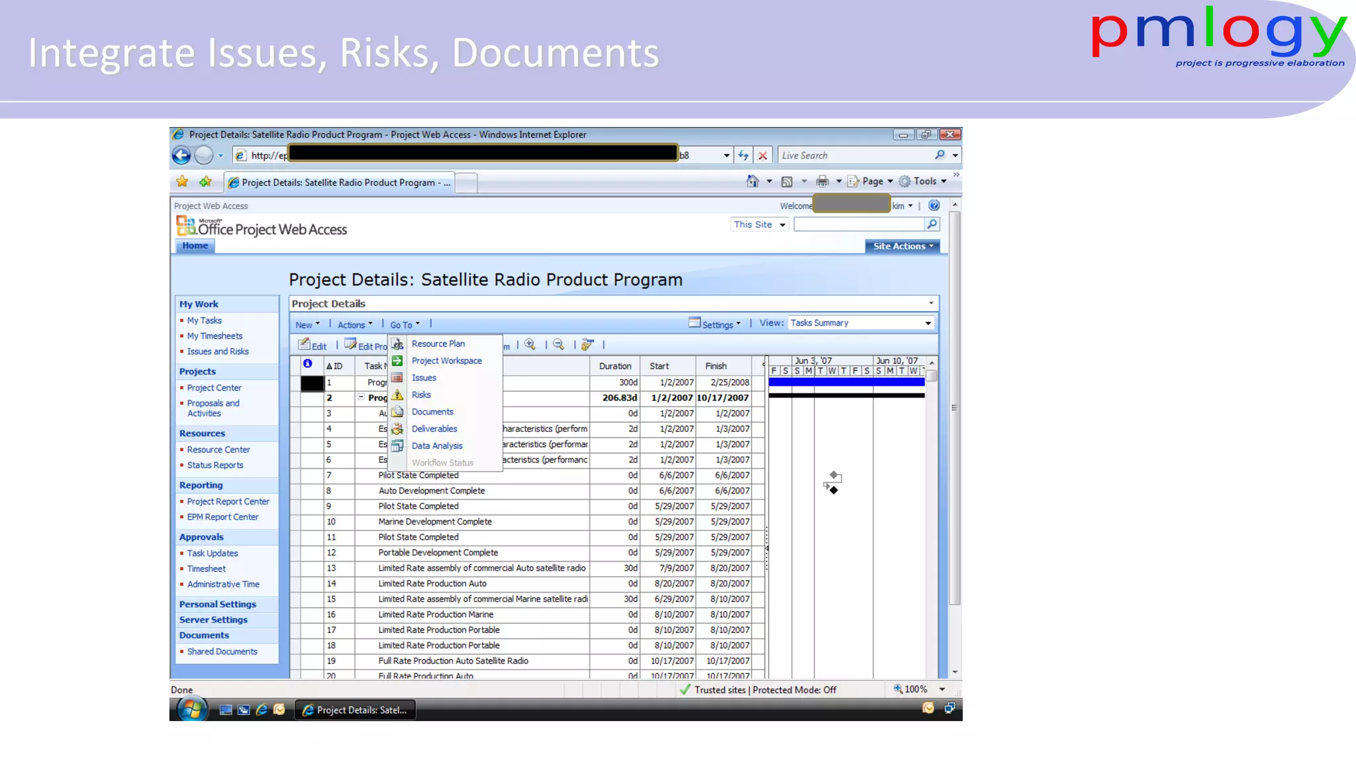Click the Internet Explorer quick launch icon
Image resolution: width=1356 pixels, height=762 pixels.
[262, 710]
